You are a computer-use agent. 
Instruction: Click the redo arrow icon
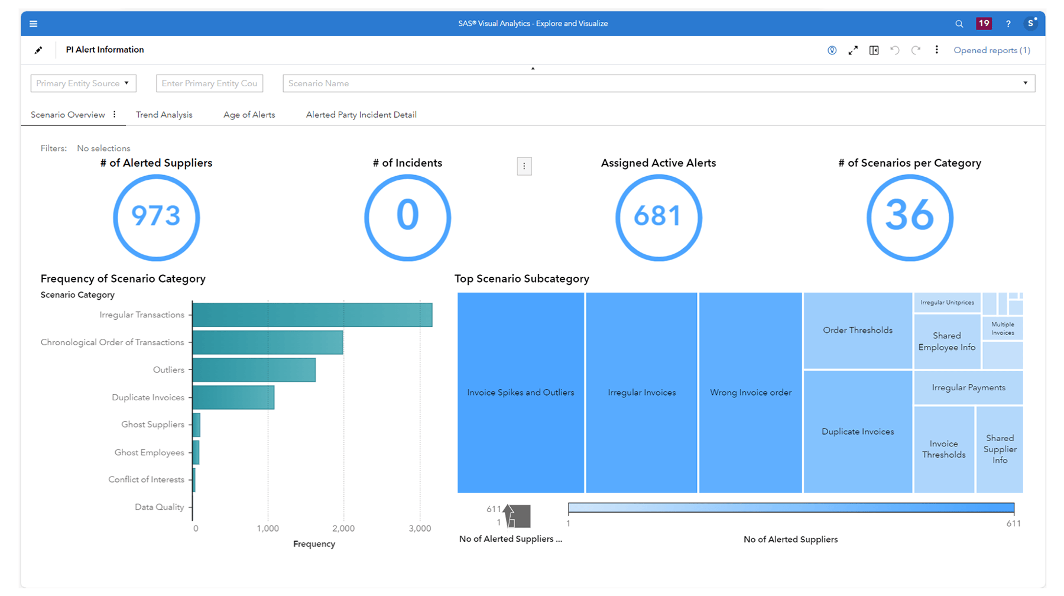pyautogui.click(x=916, y=50)
